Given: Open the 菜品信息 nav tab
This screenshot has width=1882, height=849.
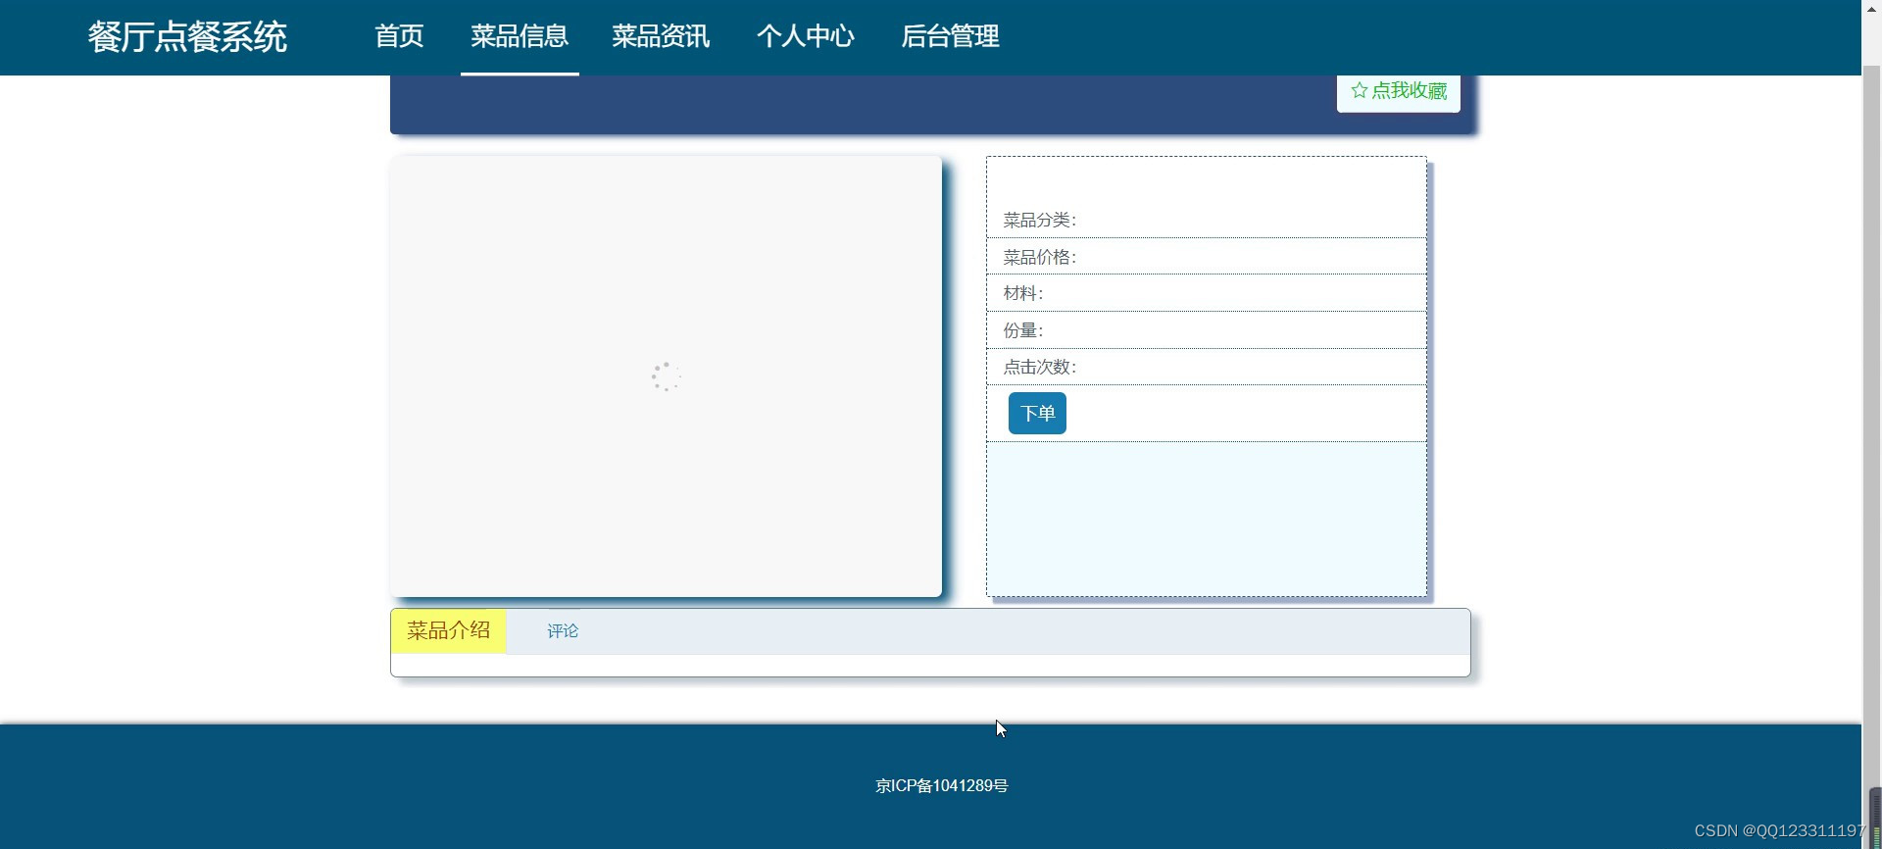Looking at the screenshot, I should (520, 37).
